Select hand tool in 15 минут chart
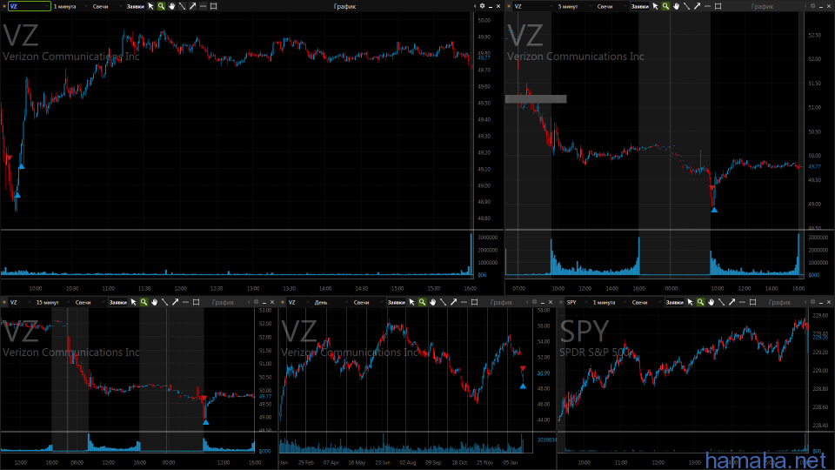This screenshot has height=470, width=835. click(x=155, y=302)
